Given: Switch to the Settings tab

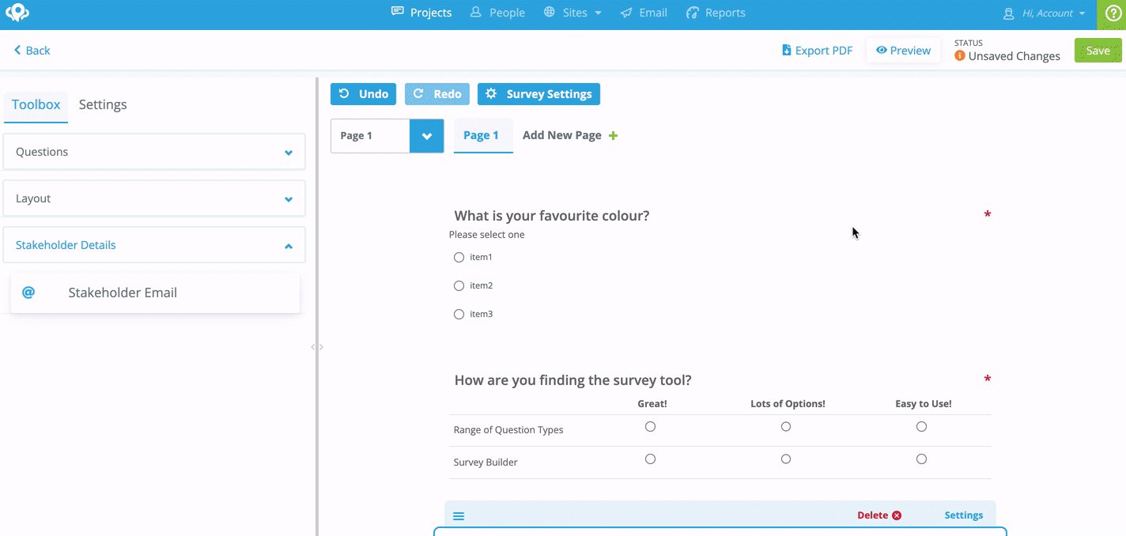Looking at the screenshot, I should (102, 104).
